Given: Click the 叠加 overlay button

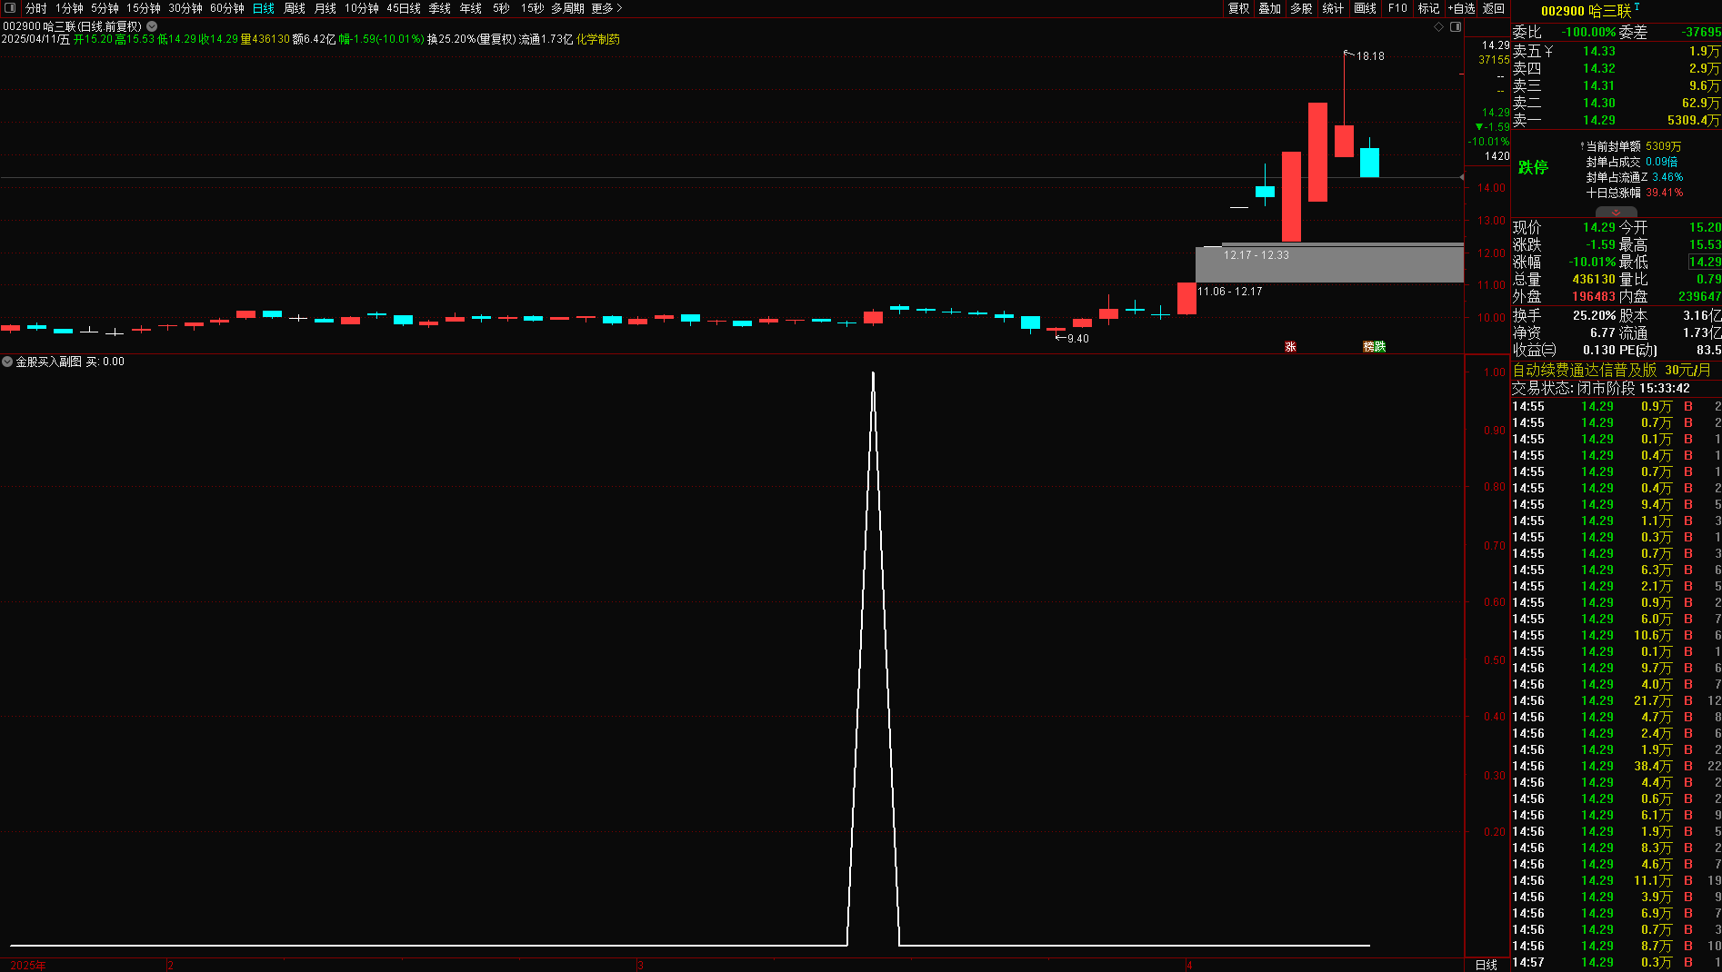Looking at the screenshot, I should tap(1270, 8).
